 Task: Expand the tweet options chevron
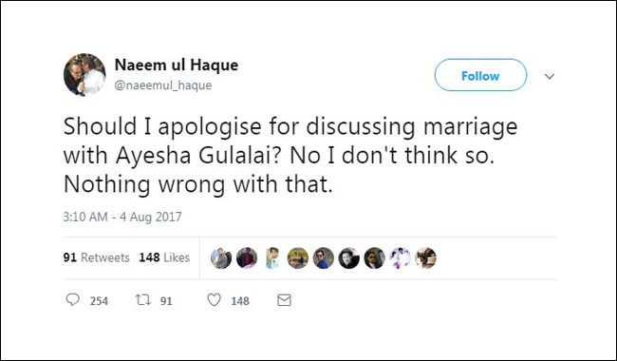tap(550, 76)
